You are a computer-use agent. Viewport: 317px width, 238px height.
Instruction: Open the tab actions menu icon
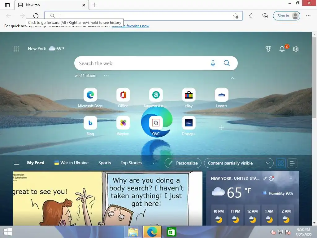(x=7, y=5)
